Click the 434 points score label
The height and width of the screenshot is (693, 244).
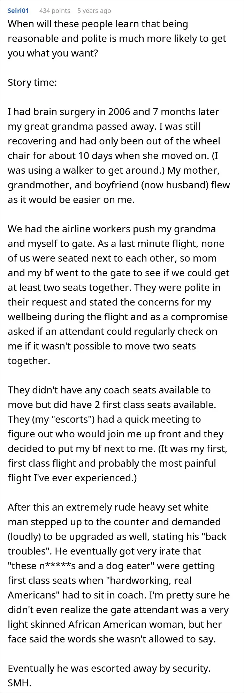tap(55, 11)
